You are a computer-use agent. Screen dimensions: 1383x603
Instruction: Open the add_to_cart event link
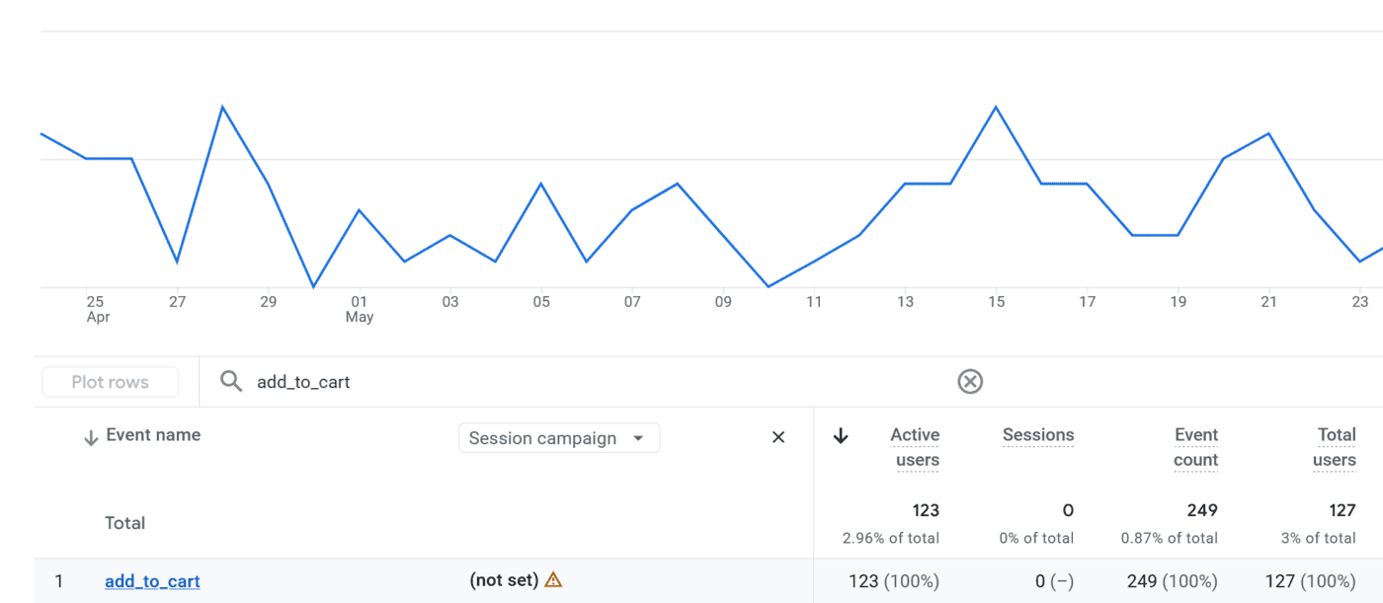(x=152, y=581)
